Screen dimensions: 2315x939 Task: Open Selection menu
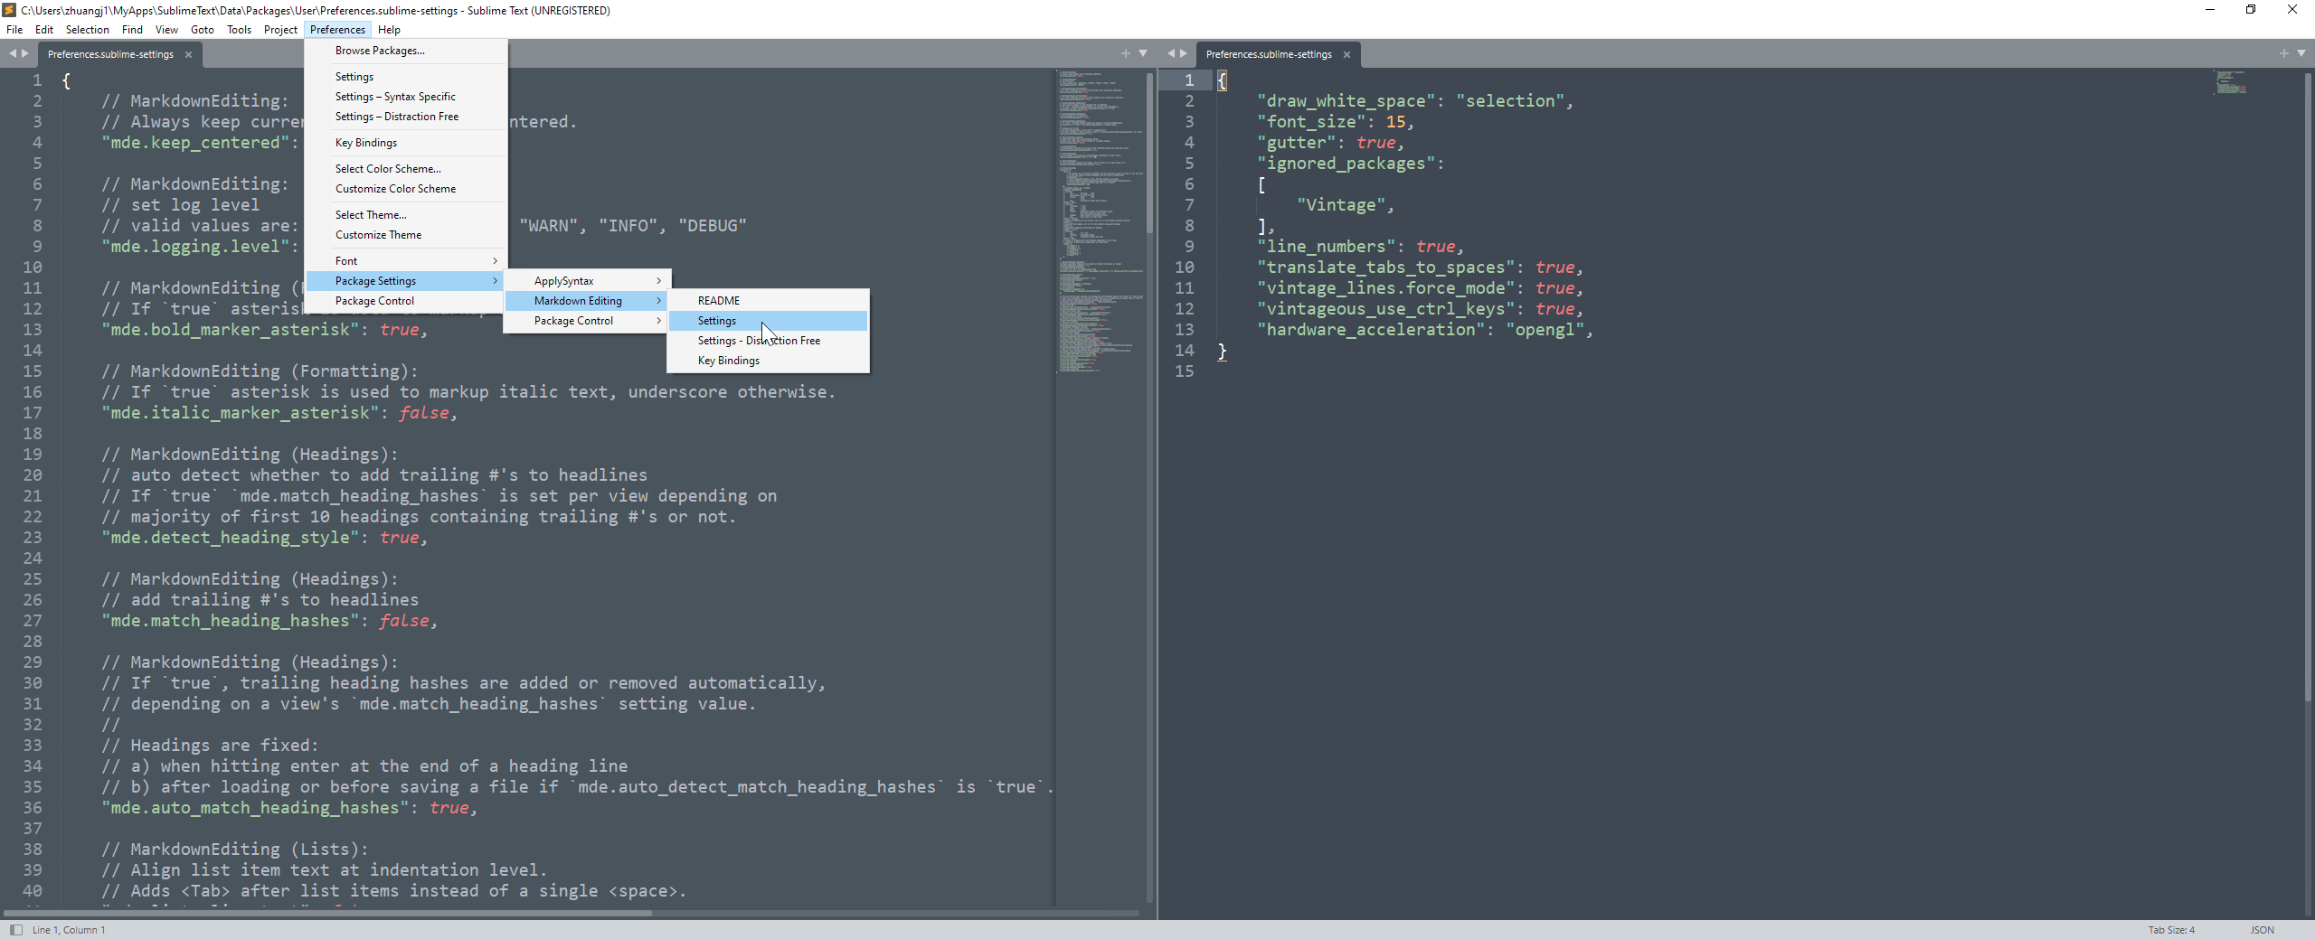point(88,30)
